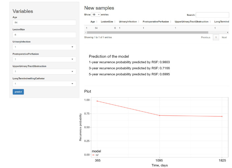Click the PostoperativePerfusion column sort icon

point(171,22)
